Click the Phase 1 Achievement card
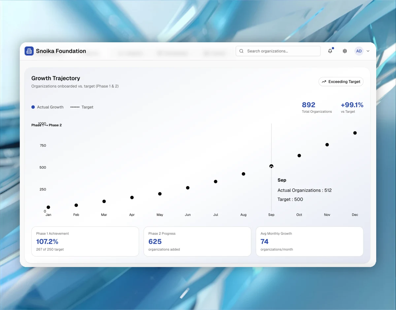This screenshot has height=310, width=396. click(x=85, y=241)
